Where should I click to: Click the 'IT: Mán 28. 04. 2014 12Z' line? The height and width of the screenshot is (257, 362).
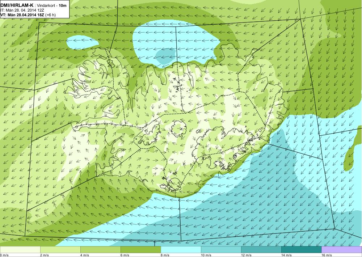click(22, 10)
